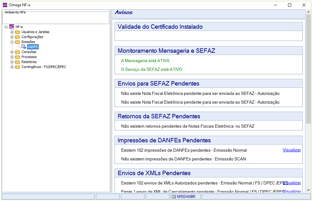The width and height of the screenshot is (312, 201).
Task: Open Visualizar link for pending DANFE prints
Action: coord(291,150)
